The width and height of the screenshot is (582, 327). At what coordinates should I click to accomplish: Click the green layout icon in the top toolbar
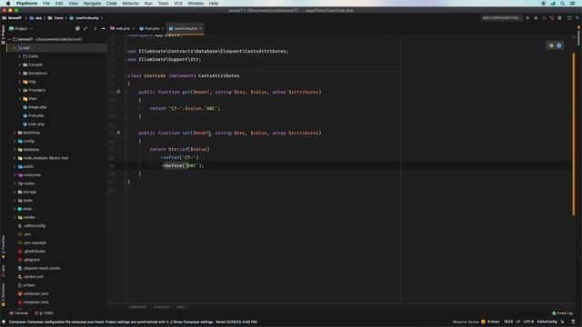click(x=569, y=18)
